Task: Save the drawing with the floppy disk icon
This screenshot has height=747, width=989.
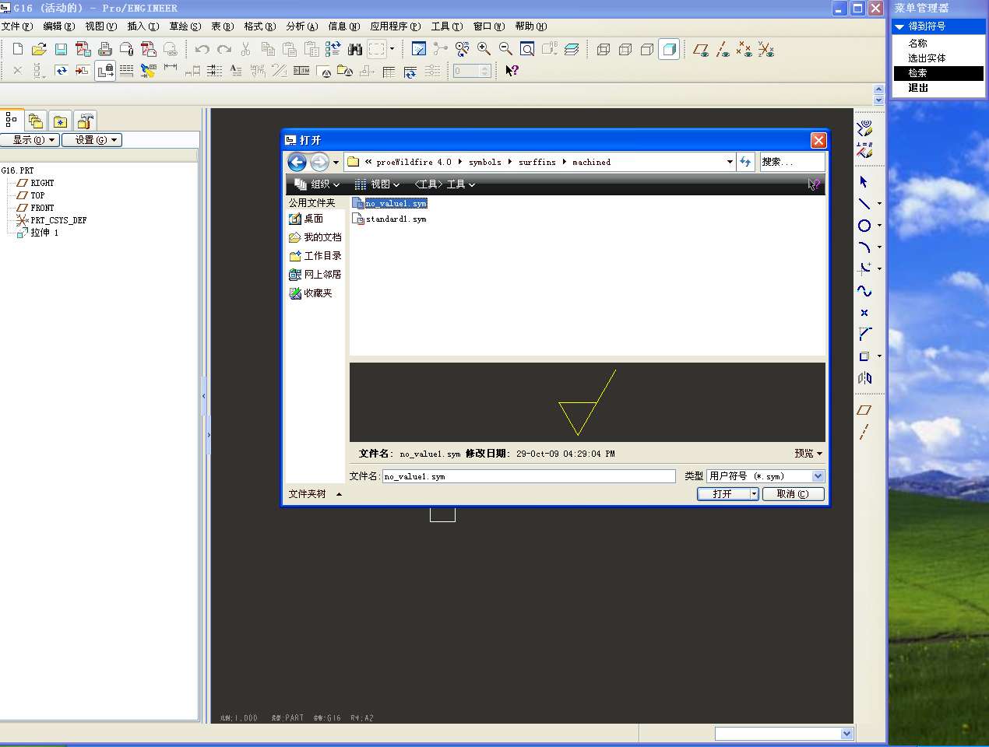Action: [x=61, y=49]
